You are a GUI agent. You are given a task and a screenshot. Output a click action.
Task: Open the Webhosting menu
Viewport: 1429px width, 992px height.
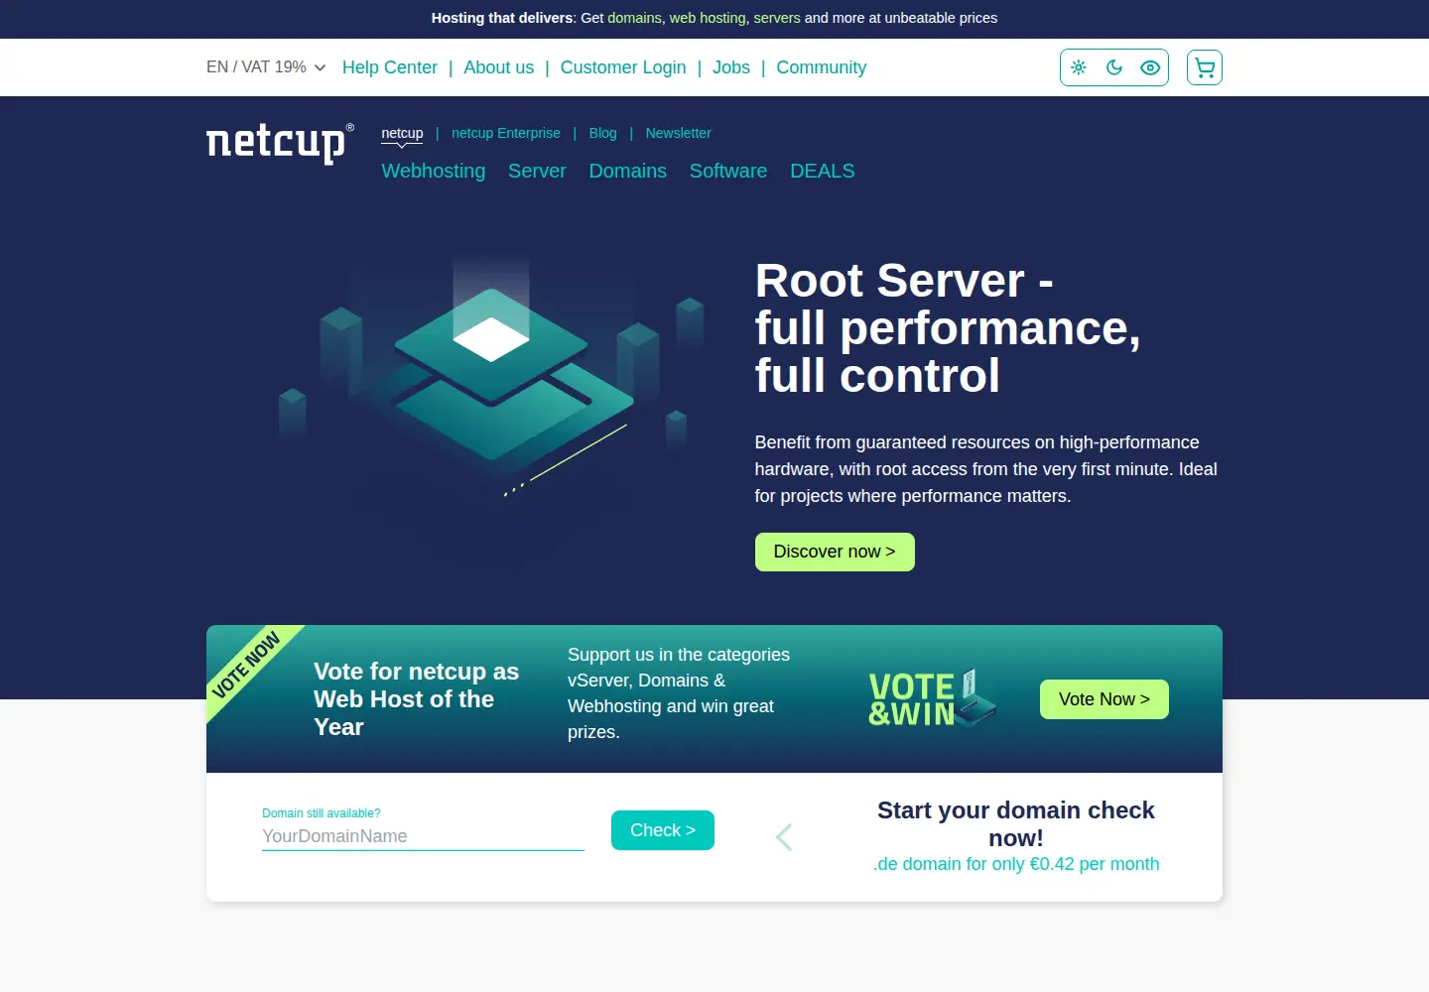point(434,171)
